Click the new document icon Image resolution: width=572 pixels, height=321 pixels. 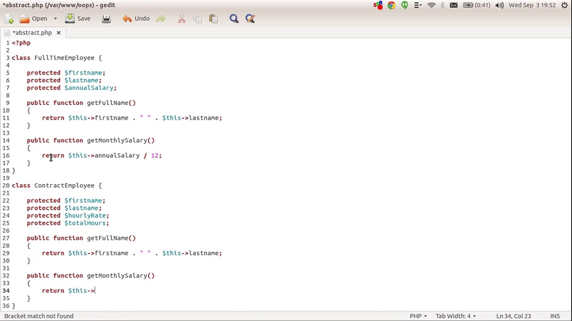tap(9, 19)
